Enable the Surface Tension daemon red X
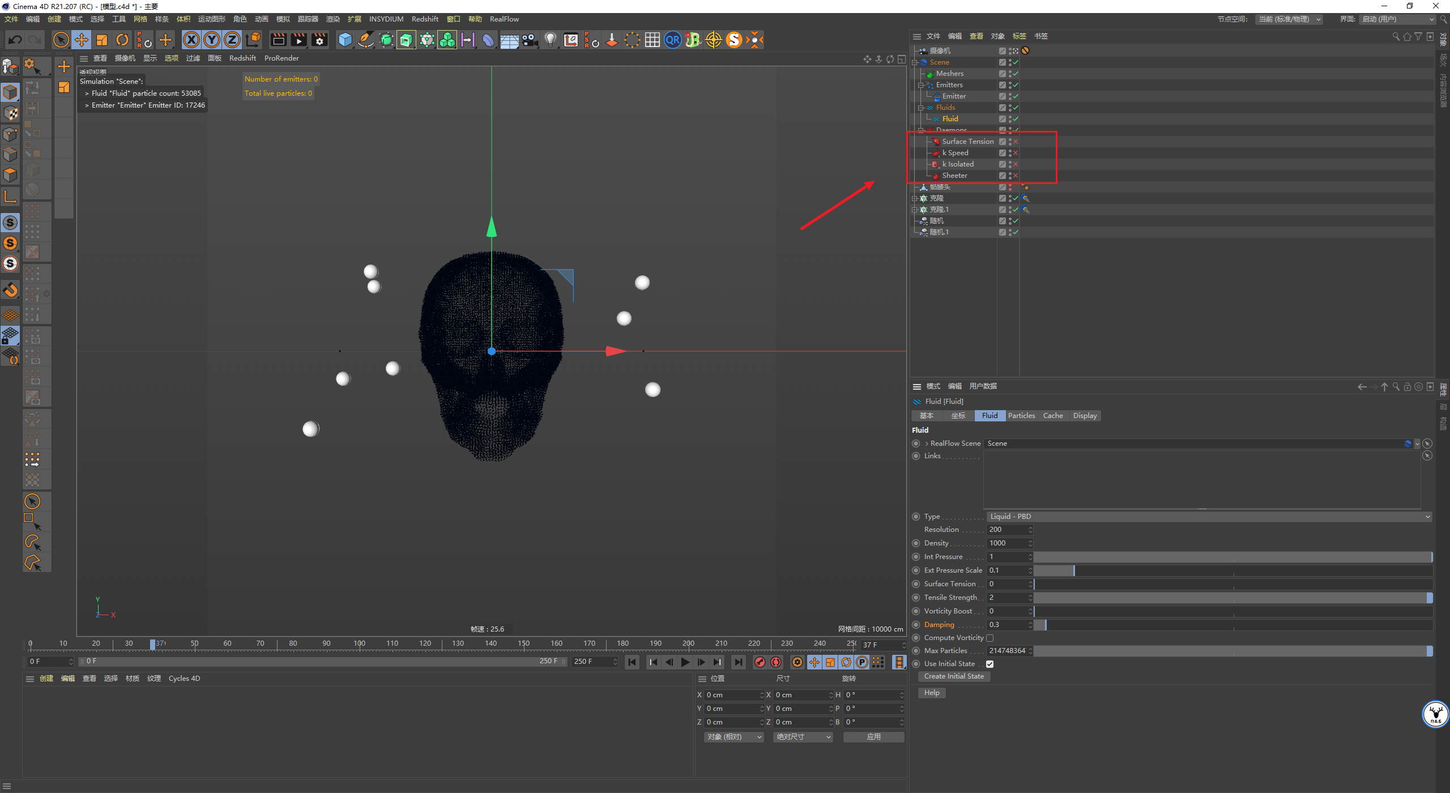1450x793 pixels. click(1016, 142)
